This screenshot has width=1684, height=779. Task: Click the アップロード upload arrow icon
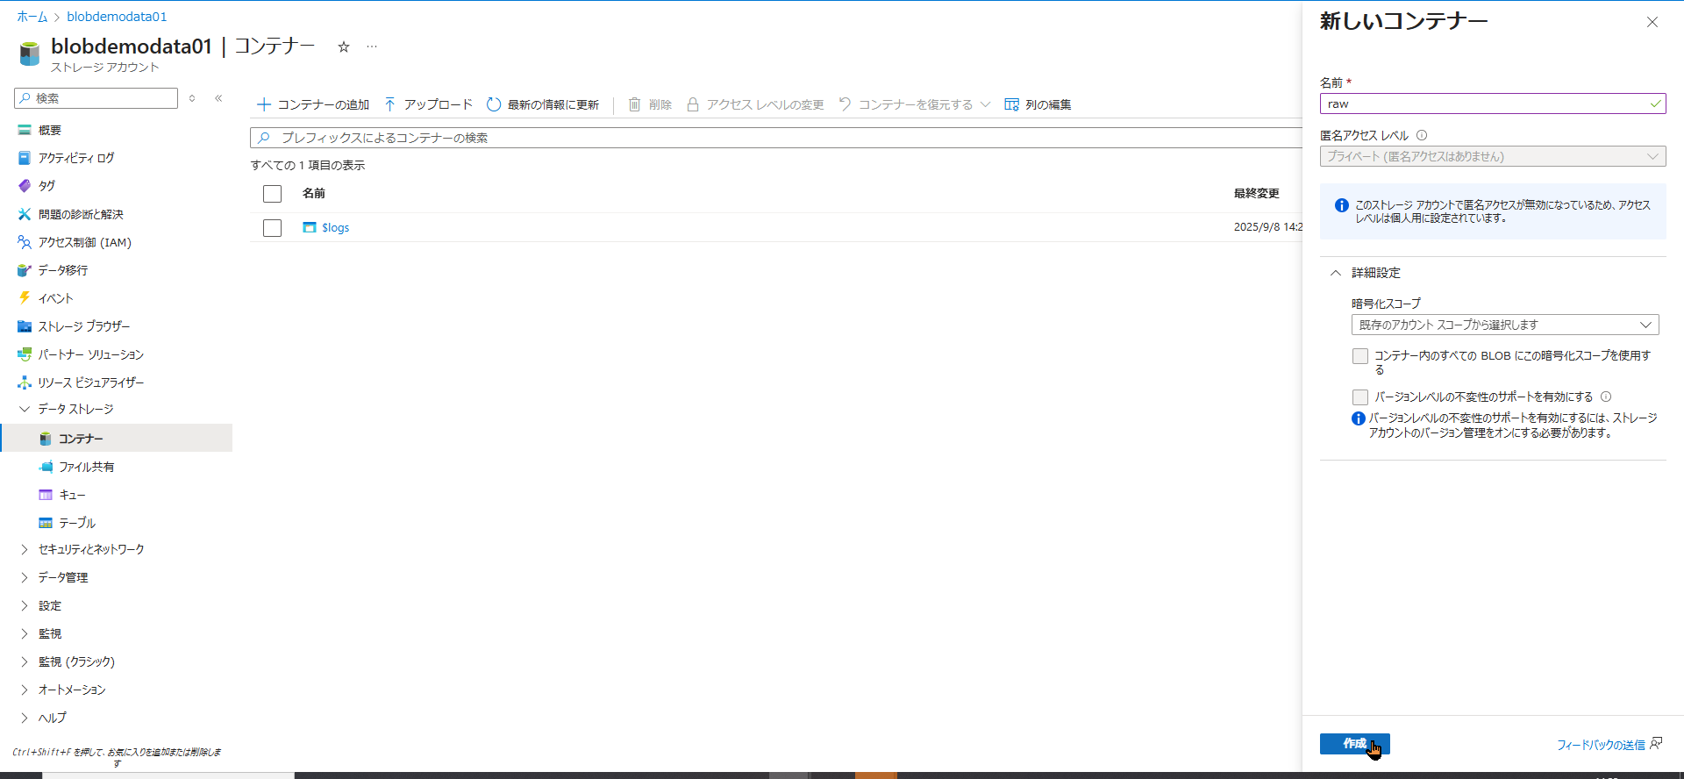(x=390, y=104)
